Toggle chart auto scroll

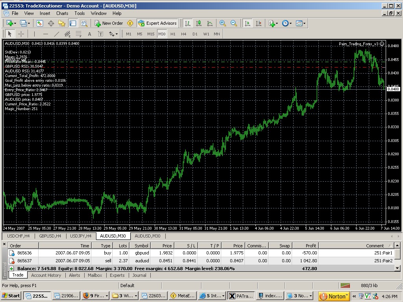[247, 23]
